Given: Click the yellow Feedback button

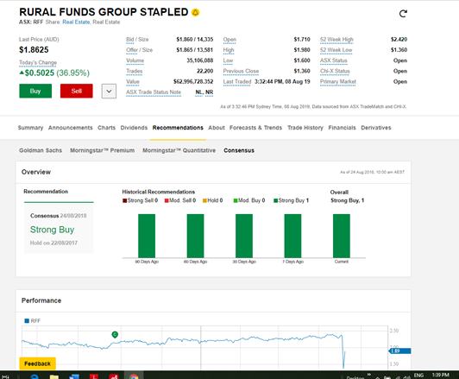Looking at the screenshot, I should [x=37, y=363].
